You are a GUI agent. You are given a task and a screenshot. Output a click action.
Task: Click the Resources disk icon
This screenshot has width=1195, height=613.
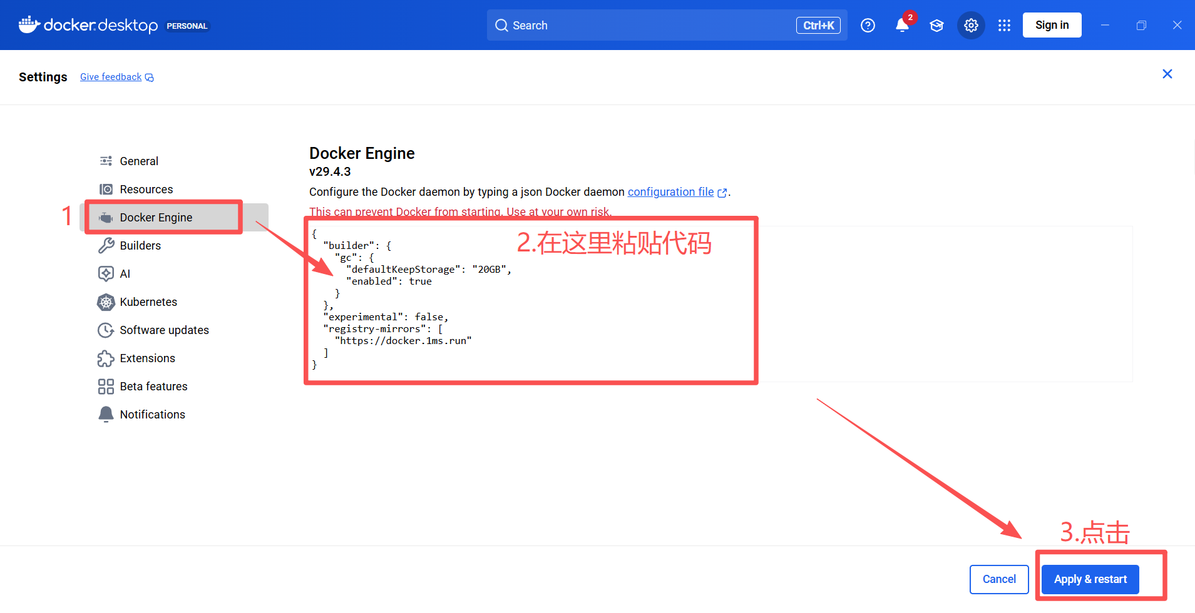[106, 189]
